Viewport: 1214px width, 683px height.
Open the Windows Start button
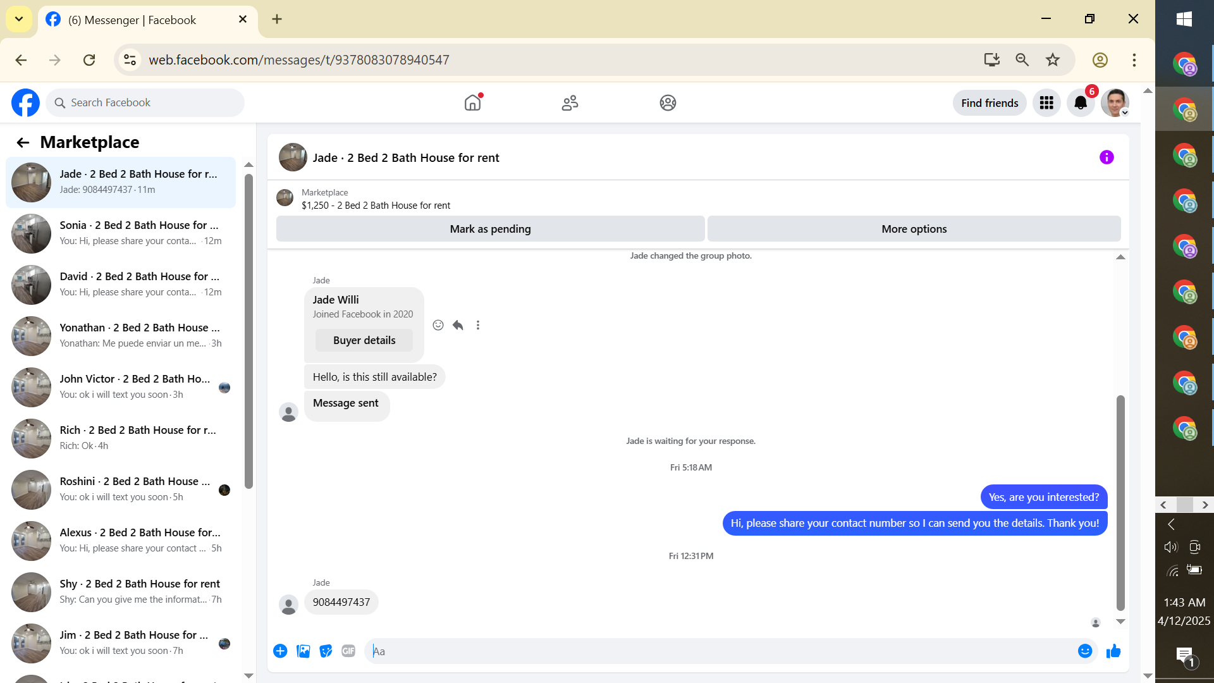(1184, 19)
